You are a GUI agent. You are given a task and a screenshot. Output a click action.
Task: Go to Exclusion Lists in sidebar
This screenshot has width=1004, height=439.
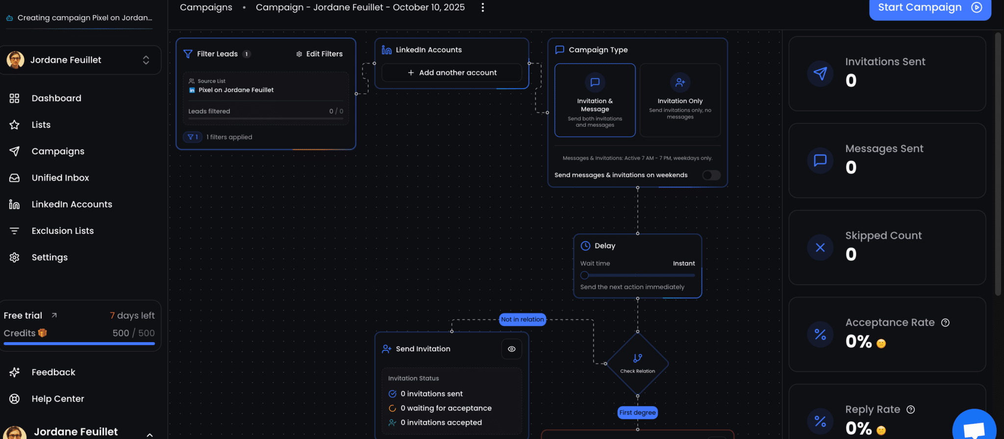click(62, 231)
